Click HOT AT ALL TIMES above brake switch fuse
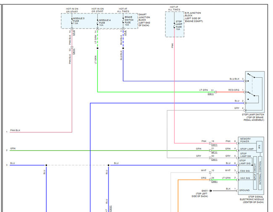This screenshot has width=273, height=212. pyautogui.click(x=123, y=10)
